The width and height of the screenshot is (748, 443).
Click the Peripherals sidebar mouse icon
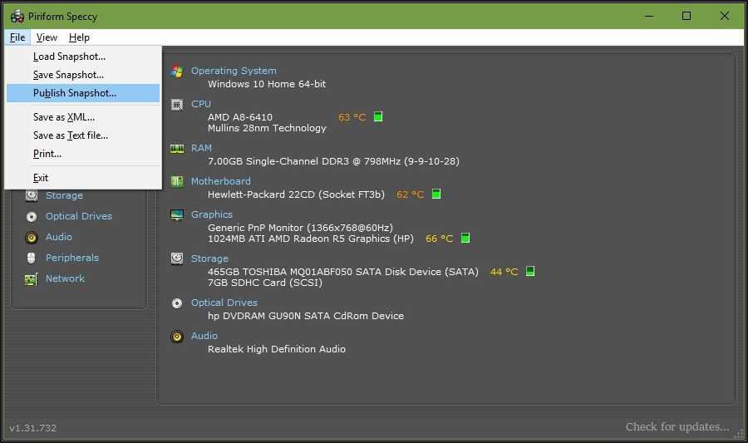tap(32, 258)
